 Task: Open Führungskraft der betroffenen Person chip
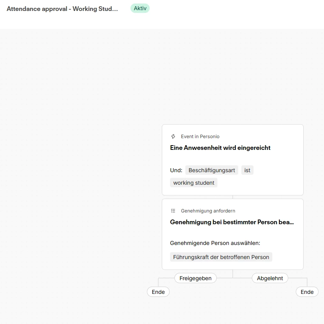tap(221, 257)
